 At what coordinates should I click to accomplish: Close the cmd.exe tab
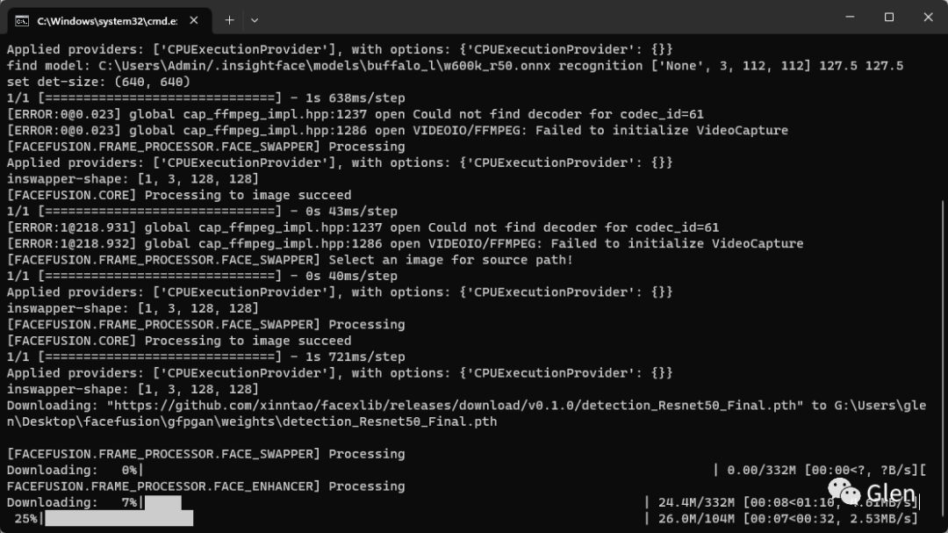coord(193,20)
